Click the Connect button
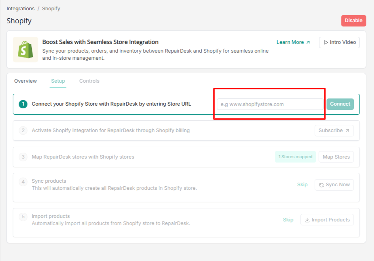 click(340, 104)
